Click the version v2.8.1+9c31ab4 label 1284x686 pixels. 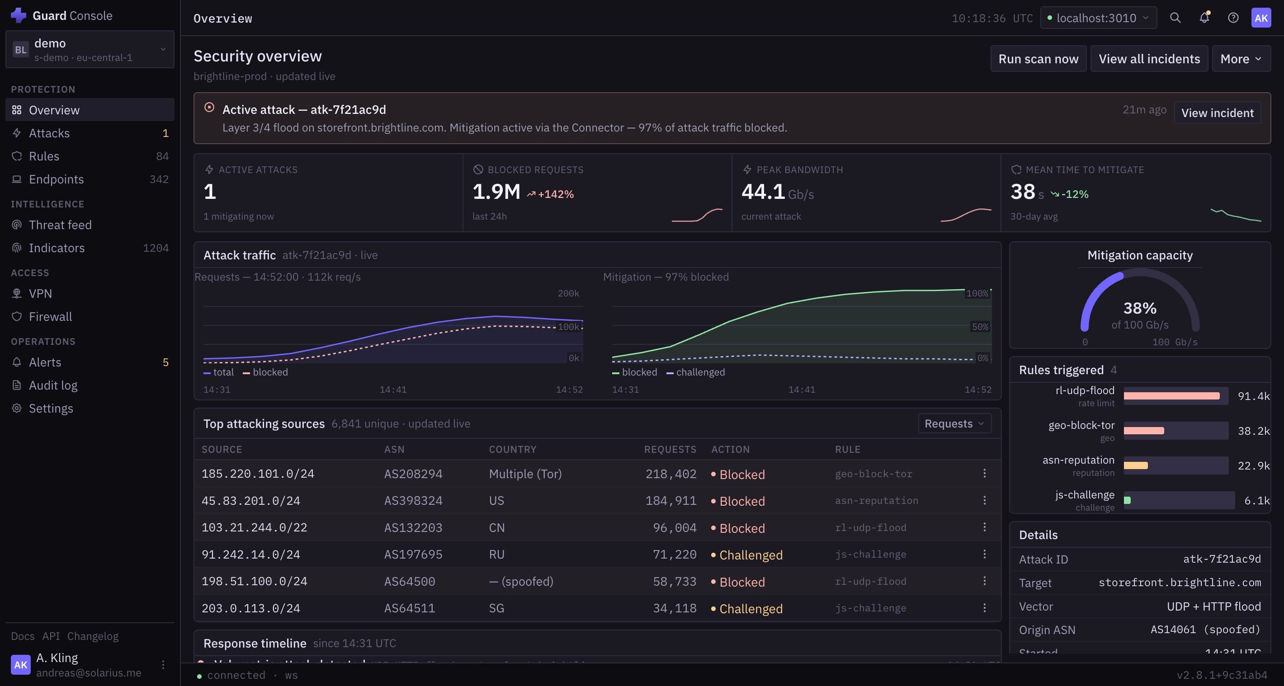coord(1222,675)
